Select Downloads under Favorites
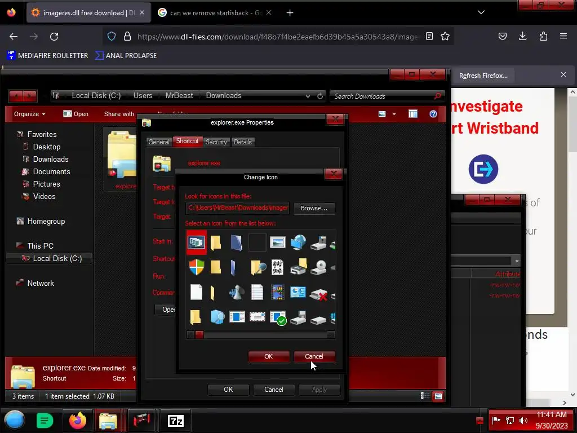 click(x=50, y=159)
